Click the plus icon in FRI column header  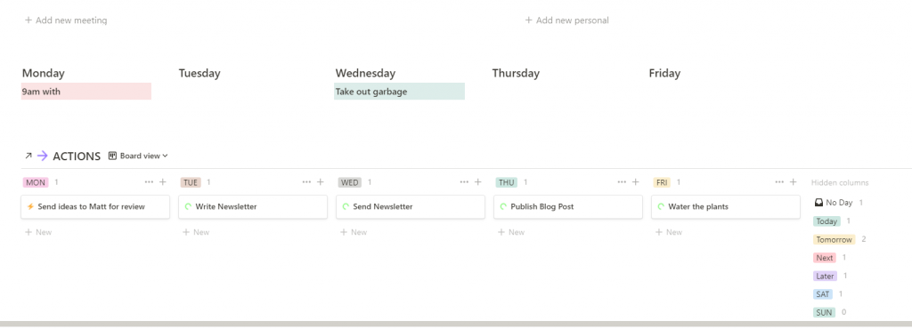(794, 182)
